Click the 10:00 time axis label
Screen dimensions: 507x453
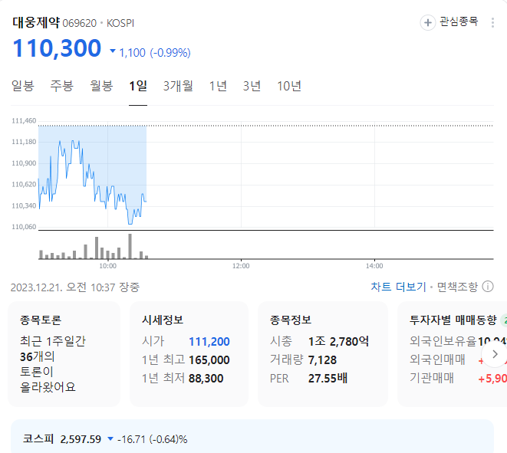(x=107, y=266)
